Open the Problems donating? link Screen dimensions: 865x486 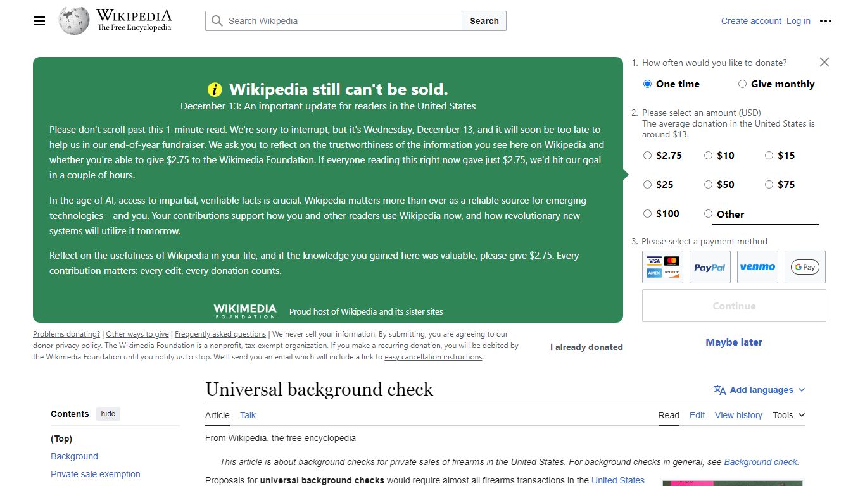66,334
